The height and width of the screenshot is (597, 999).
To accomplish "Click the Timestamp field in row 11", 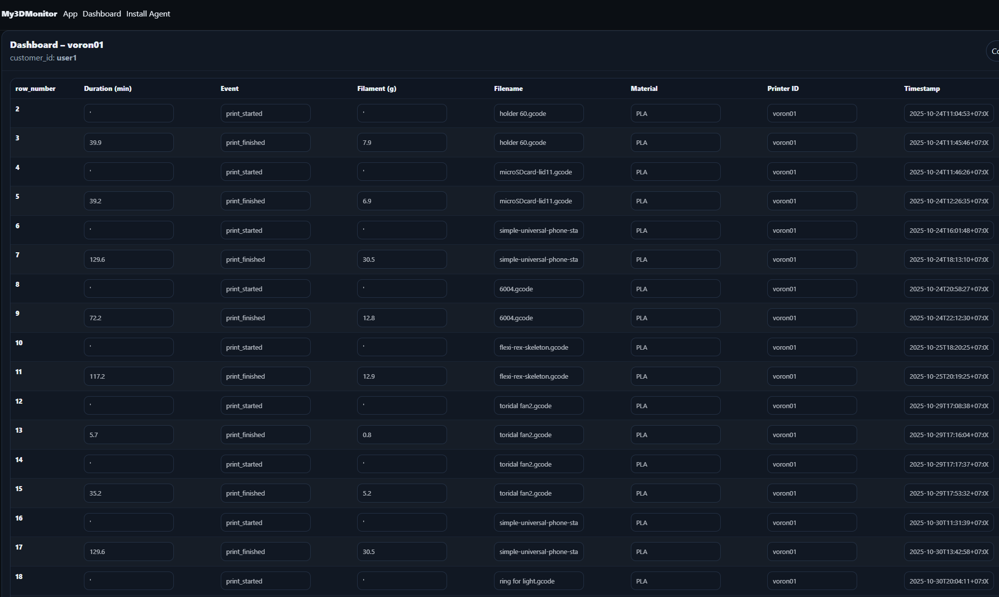I will tap(949, 376).
